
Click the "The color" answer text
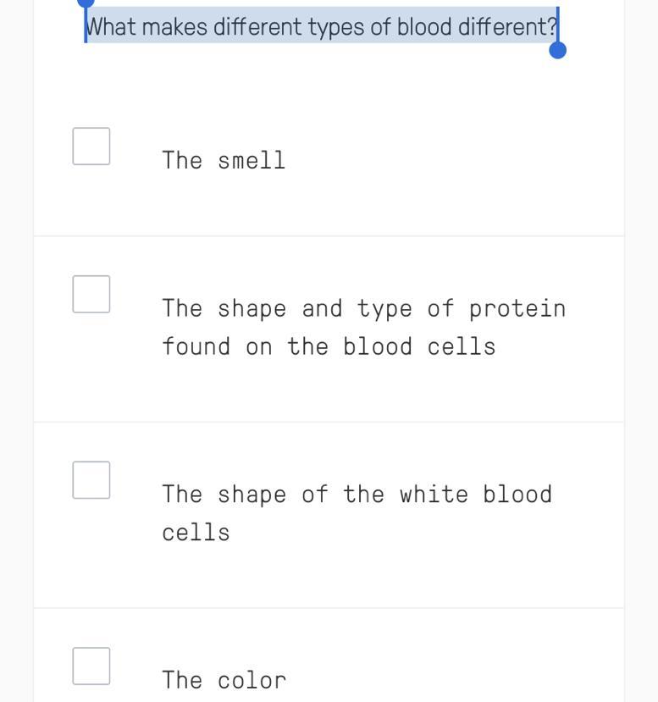pyautogui.click(x=224, y=680)
